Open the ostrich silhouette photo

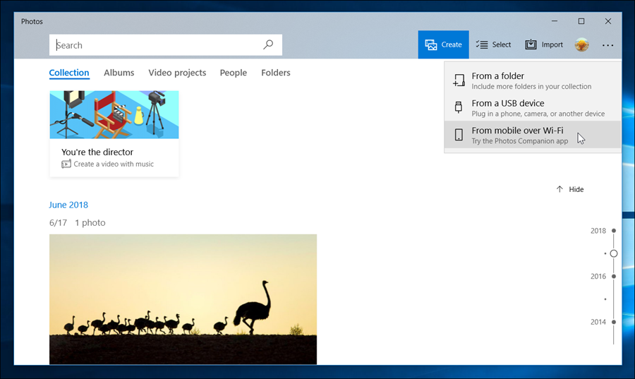coord(183,299)
